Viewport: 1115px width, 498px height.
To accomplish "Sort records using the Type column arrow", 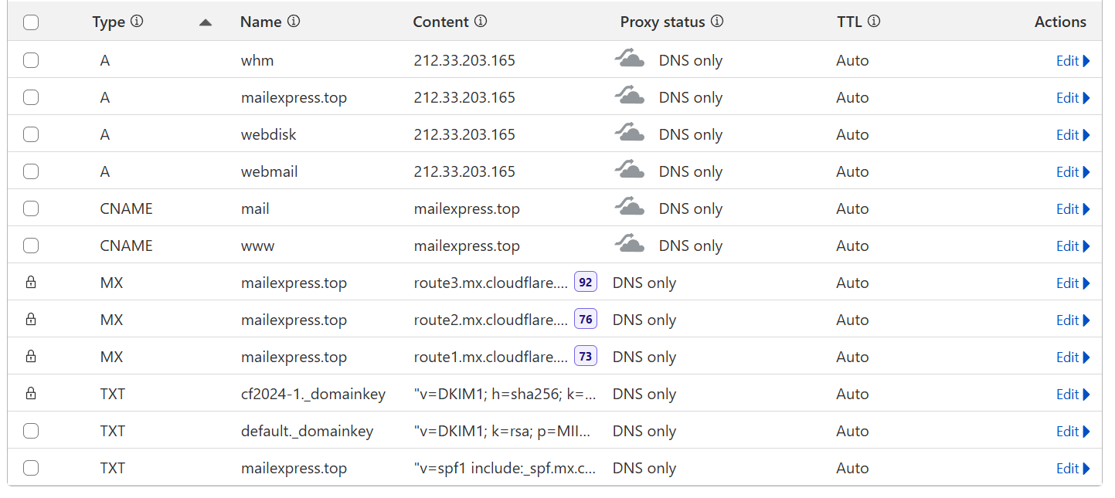I will coord(205,22).
